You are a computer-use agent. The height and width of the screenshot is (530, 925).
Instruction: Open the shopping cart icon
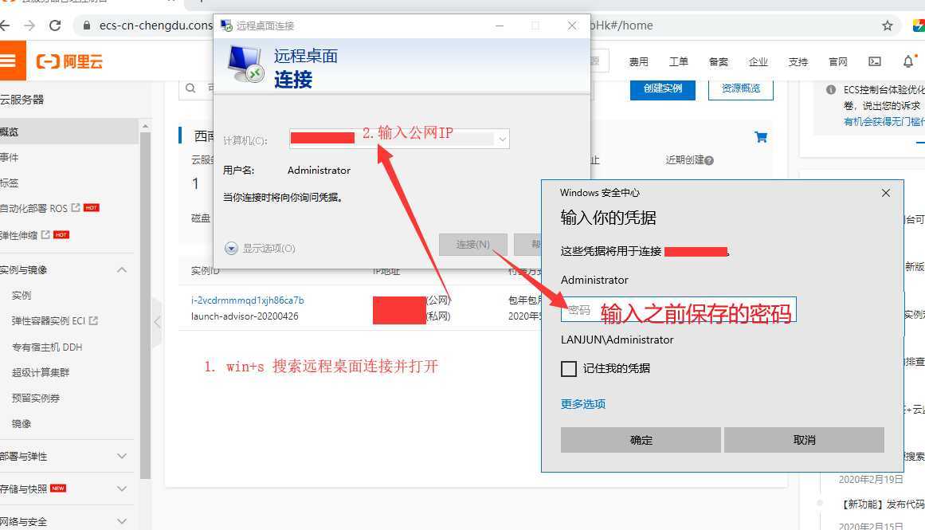coord(761,137)
